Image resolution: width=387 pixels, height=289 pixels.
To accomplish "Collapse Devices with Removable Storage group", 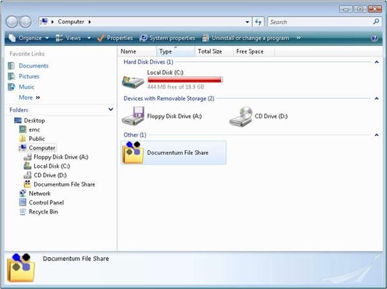I will point(377,99).
